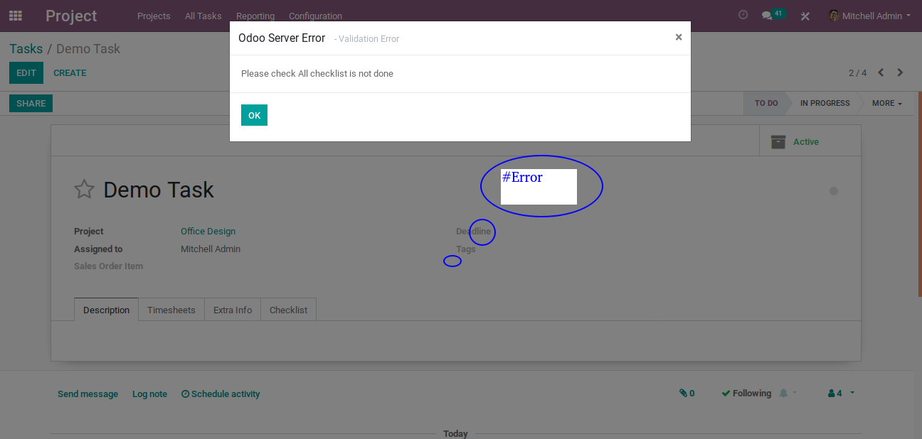Switch to the Timesheets tab

(171, 310)
